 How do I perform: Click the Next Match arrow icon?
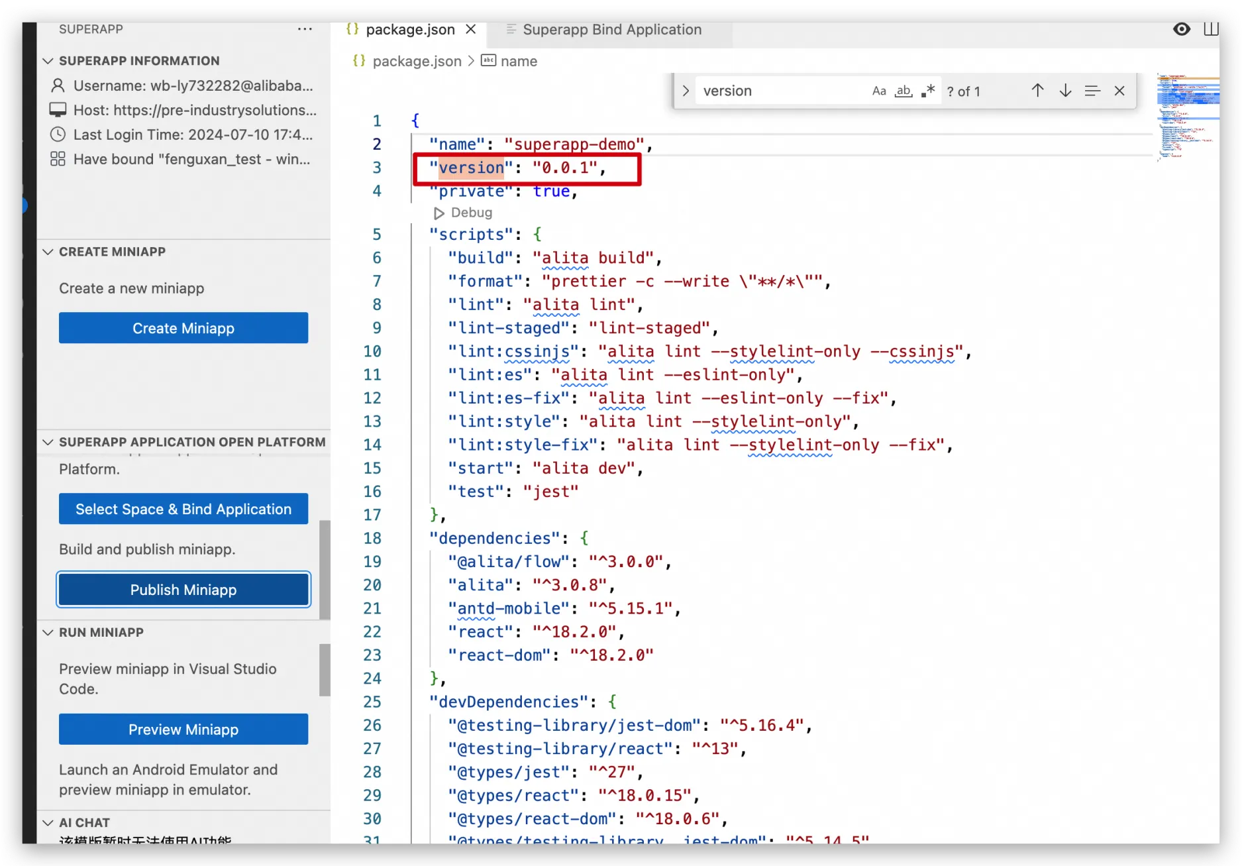pyautogui.click(x=1064, y=90)
